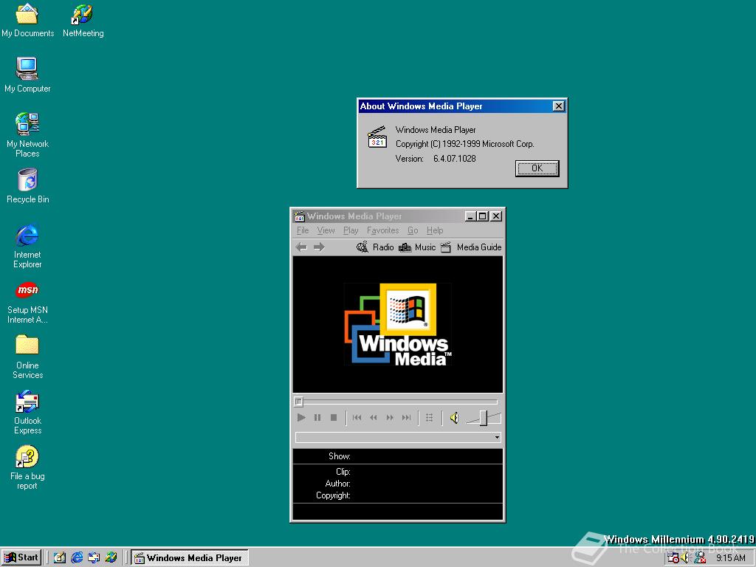Launch Internet Explorer from Quick Launch
The image size is (756, 567).
(77, 558)
